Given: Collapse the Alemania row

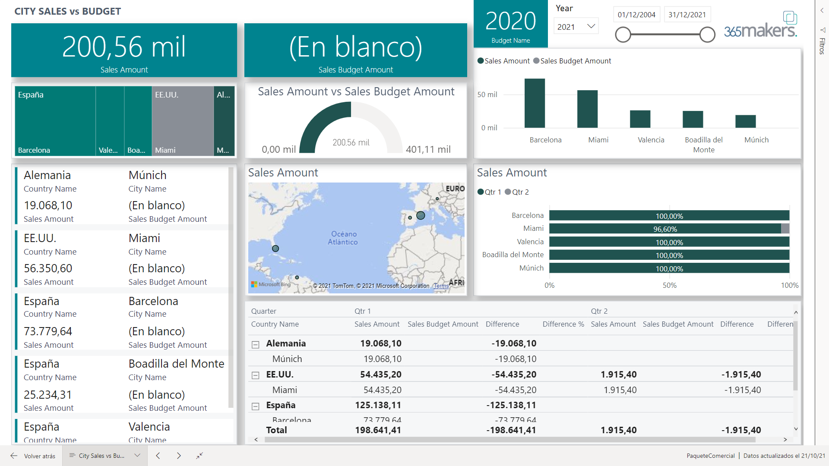Looking at the screenshot, I should click(256, 344).
